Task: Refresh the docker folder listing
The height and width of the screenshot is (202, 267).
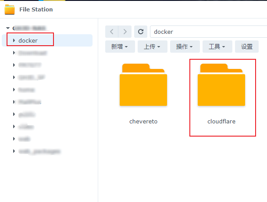Action: [141, 32]
